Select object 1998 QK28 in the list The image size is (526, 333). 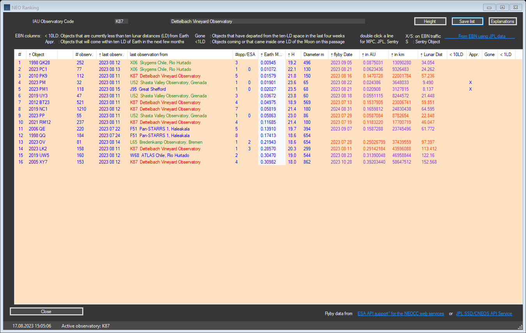pyautogui.click(x=39, y=63)
